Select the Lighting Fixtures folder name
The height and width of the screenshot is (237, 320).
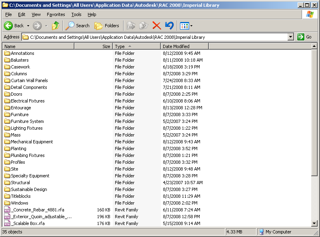pos(26,128)
